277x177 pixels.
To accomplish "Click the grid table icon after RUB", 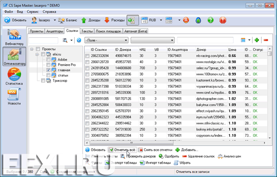I will click(169, 20).
